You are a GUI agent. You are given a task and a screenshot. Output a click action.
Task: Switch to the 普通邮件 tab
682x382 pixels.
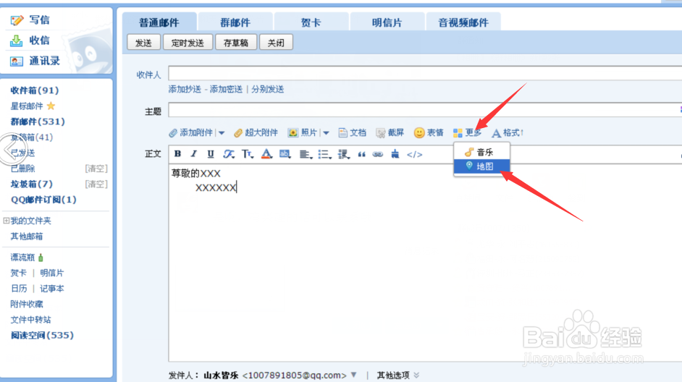[x=159, y=22]
